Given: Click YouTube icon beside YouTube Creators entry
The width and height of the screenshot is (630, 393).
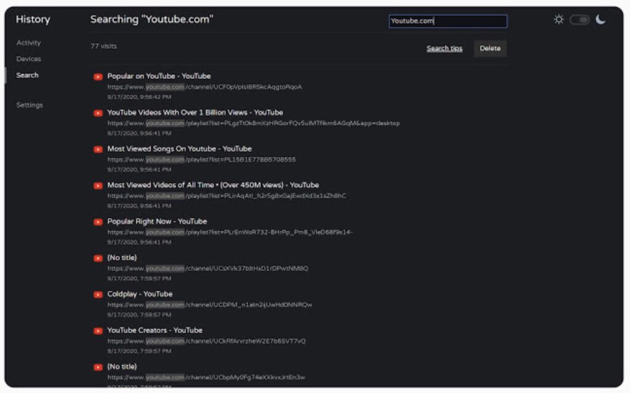Looking at the screenshot, I should pos(98,331).
